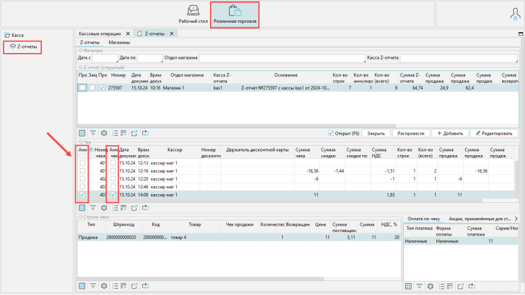This screenshot has width=525, height=295.
Task: Toggle the Открыт (F6) checkbox
Action: tap(331, 133)
